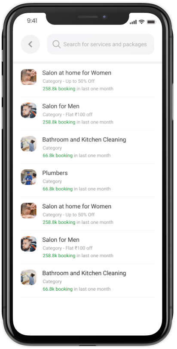Image resolution: width=177 pixels, height=349 pixels.
Task: Click the magnifier search icon
Action: (x=56, y=44)
